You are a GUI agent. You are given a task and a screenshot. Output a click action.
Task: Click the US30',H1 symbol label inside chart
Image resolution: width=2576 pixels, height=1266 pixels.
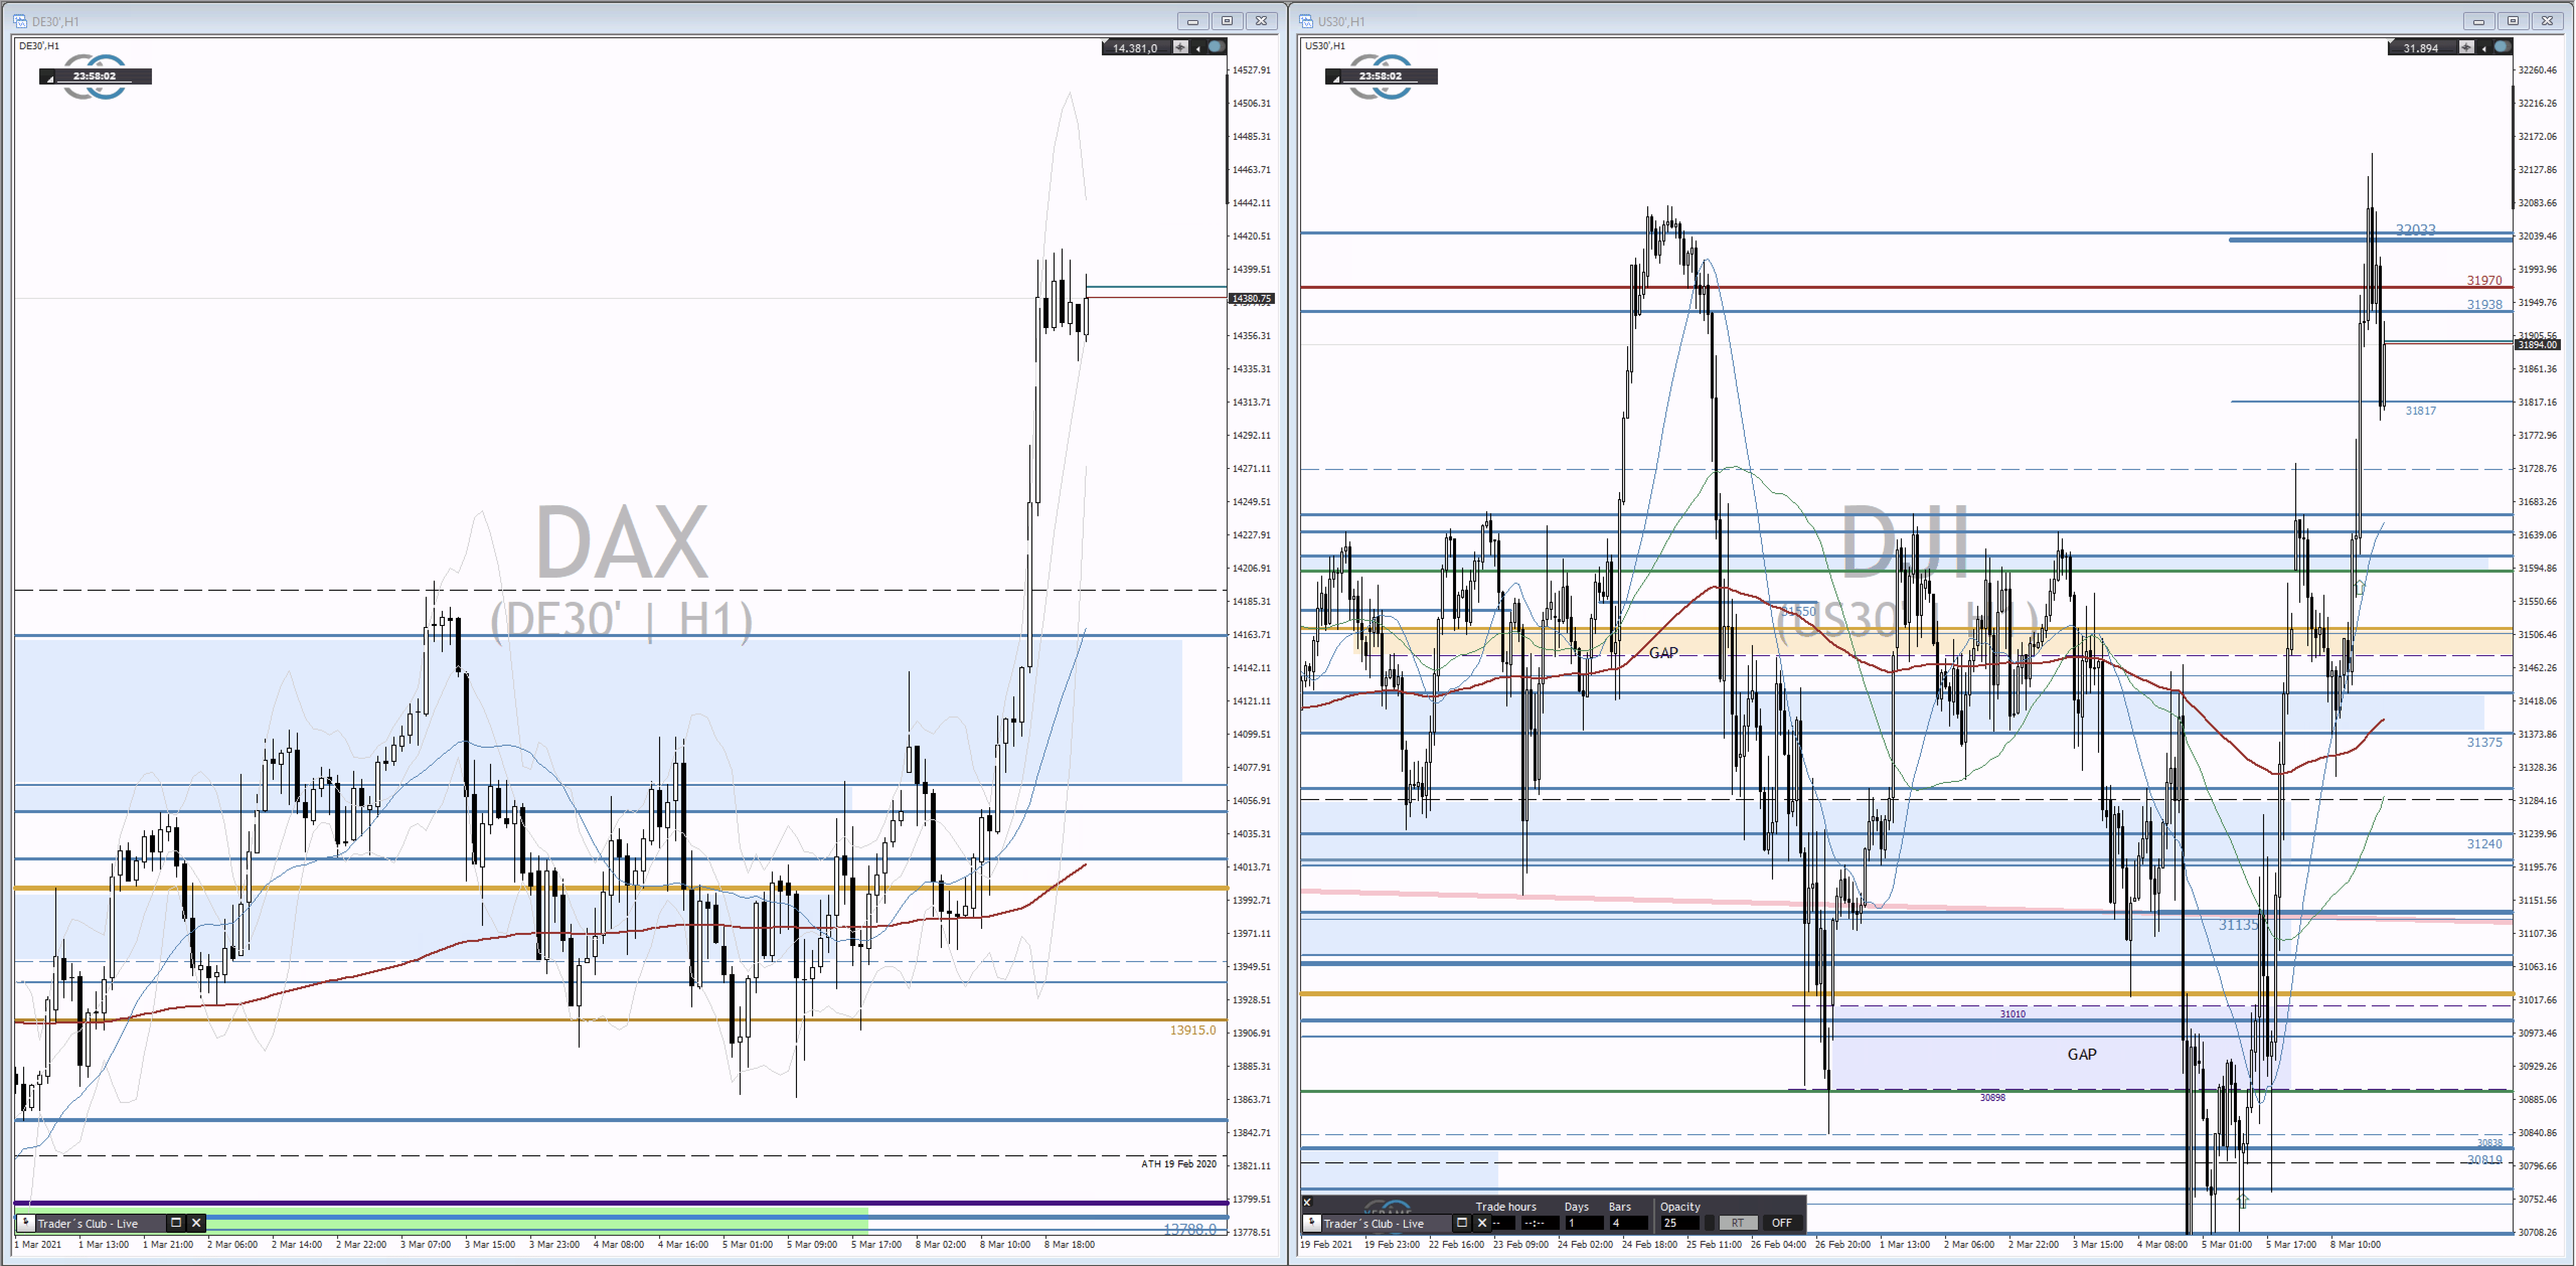(x=1325, y=46)
